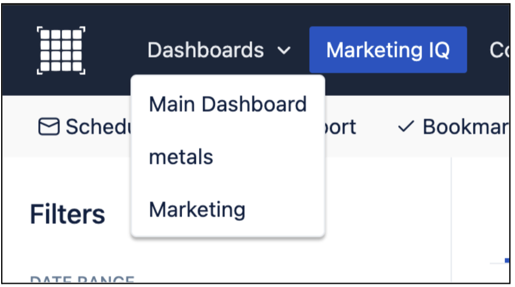Screen dimensions: 515x287
Task: Select Main Dashboard from the dropdown
Action: [227, 104]
